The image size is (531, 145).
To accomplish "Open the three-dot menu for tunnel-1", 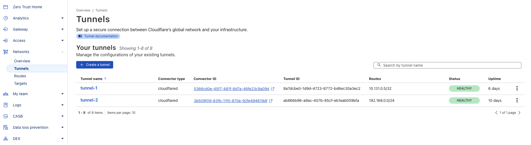I will tap(517, 88).
